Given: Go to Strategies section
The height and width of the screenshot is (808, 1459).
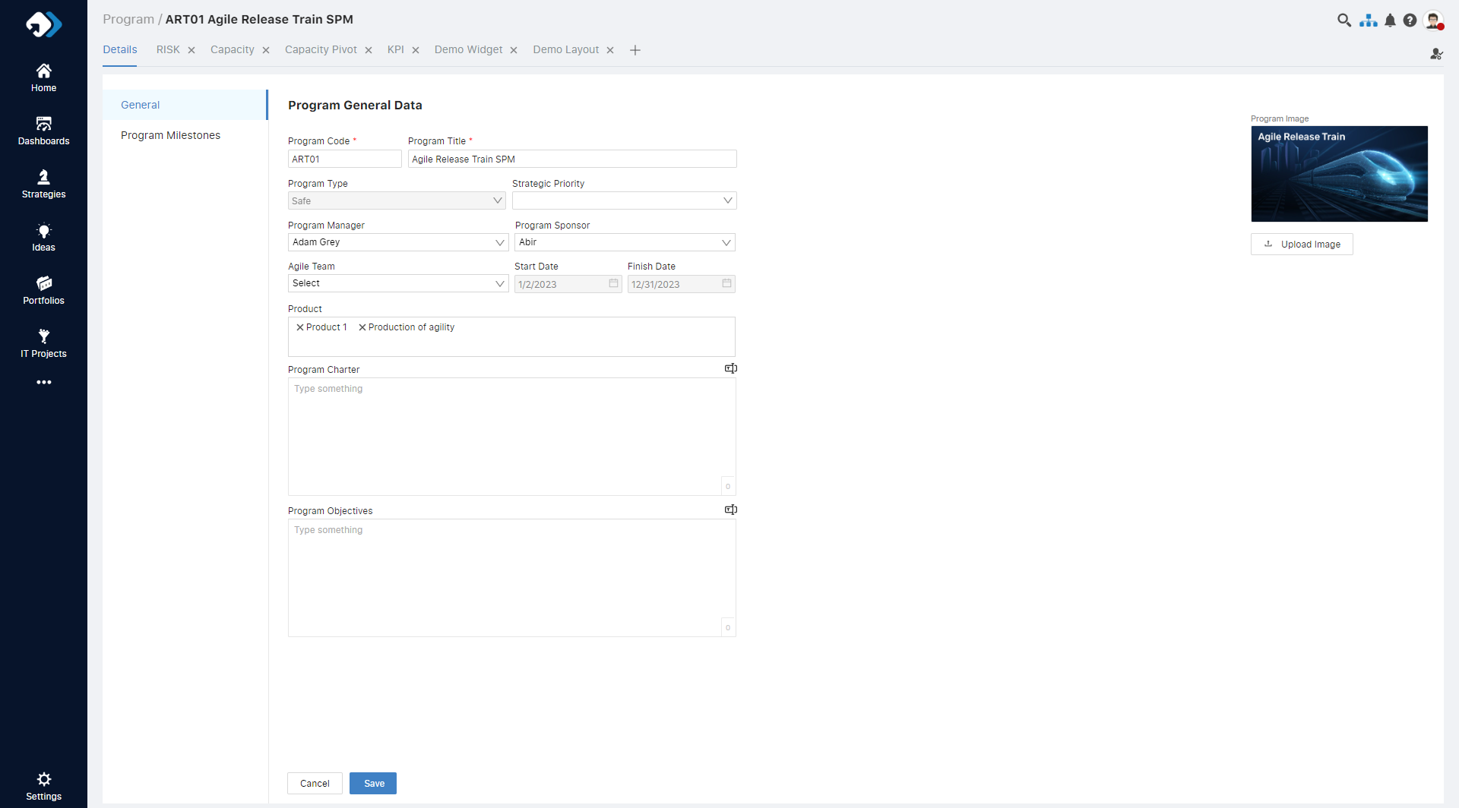Looking at the screenshot, I should pyautogui.click(x=43, y=184).
